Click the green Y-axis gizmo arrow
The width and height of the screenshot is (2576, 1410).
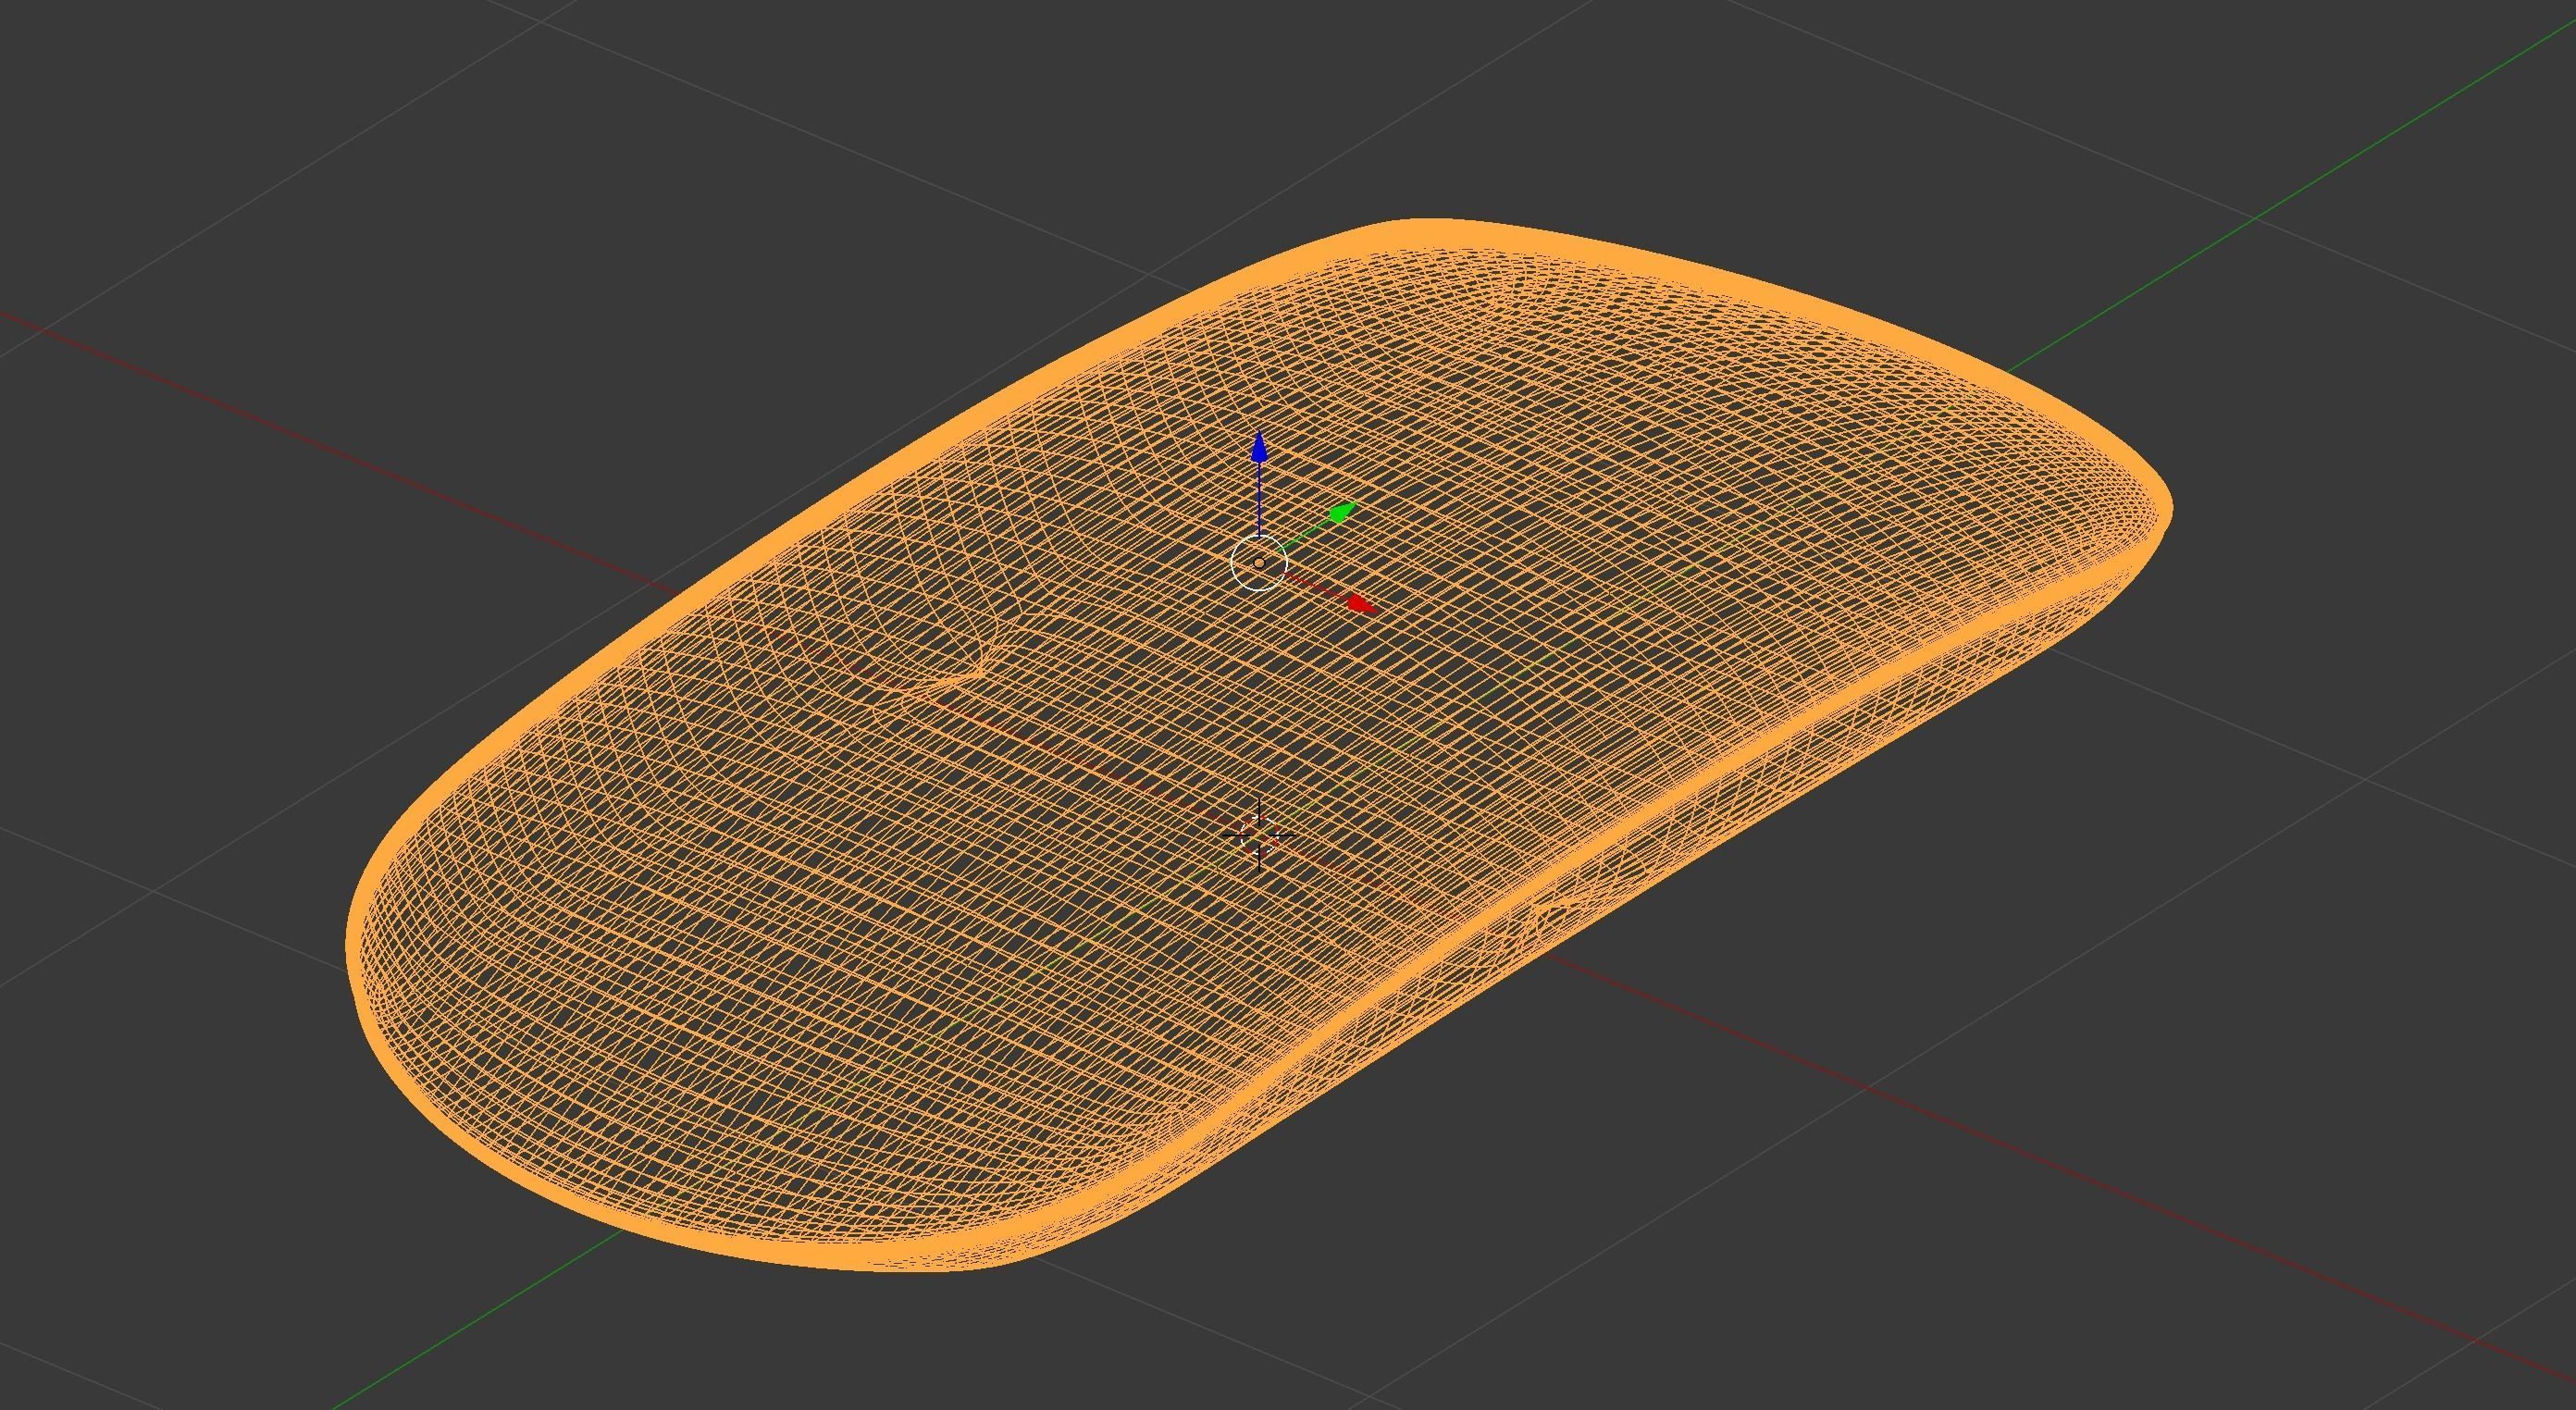pyautogui.click(x=1340, y=514)
